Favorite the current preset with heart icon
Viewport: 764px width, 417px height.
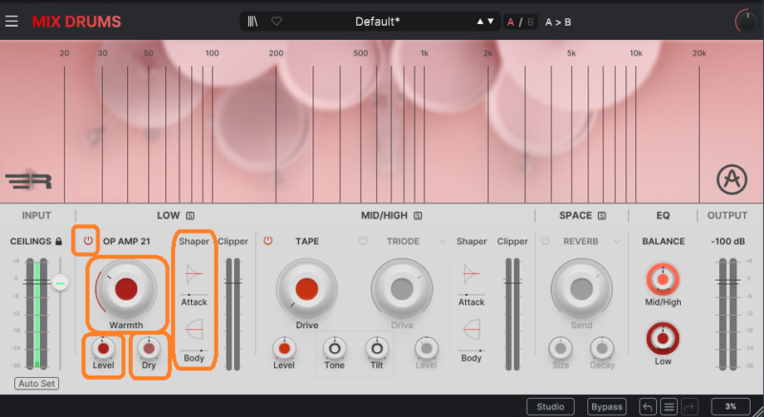pos(277,21)
